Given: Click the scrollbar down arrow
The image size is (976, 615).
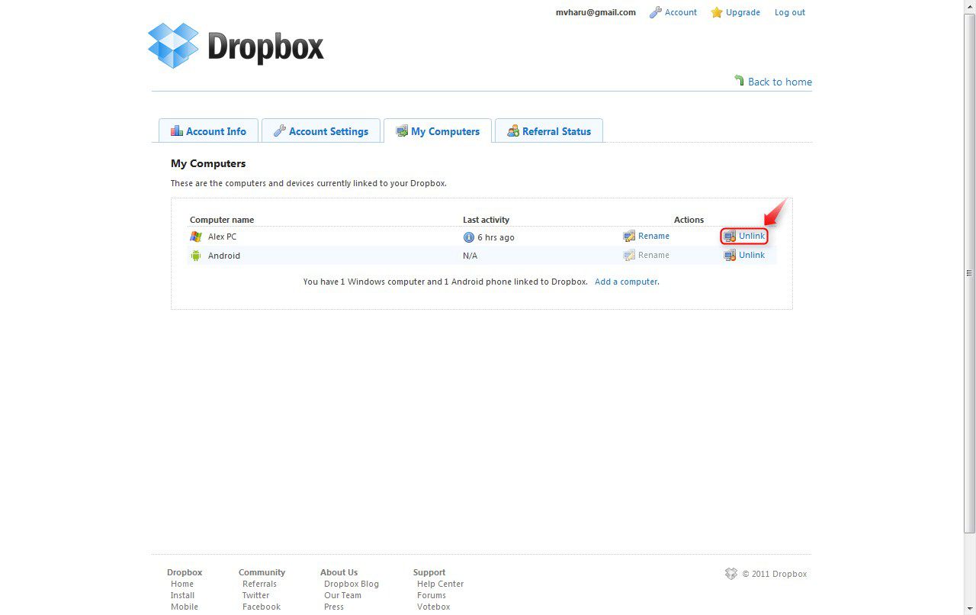Looking at the screenshot, I should (970, 609).
